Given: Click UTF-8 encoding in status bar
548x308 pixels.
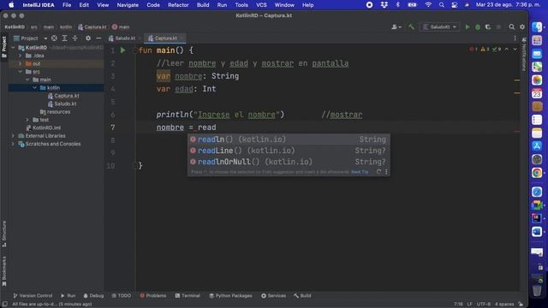Looking at the screenshot, I should (483, 304).
